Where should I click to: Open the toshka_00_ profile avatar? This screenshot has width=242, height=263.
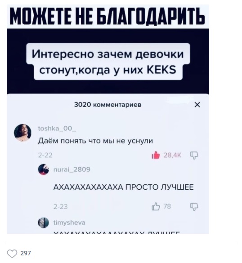[22, 133]
